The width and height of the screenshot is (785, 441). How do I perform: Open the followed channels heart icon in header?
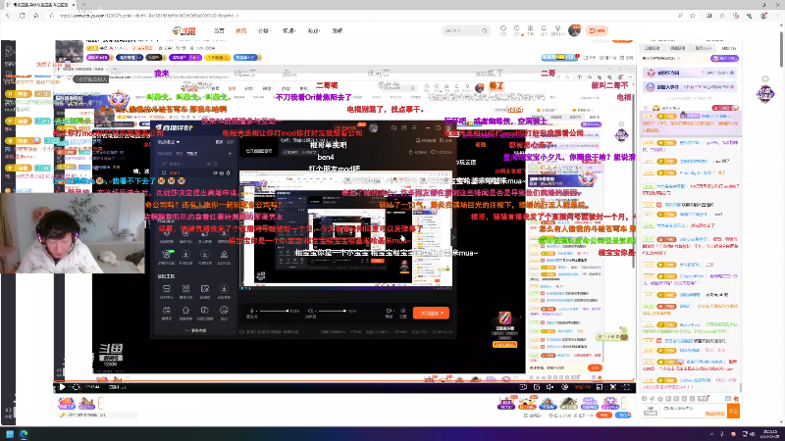(x=516, y=30)
